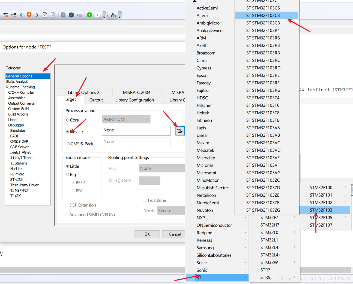Select the Core radio button
This screenshot has height=284, width=353.
(x=68, y=120)
